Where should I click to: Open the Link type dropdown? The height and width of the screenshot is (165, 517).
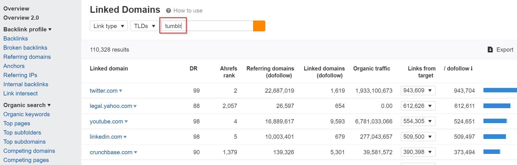tap(109, 26)
